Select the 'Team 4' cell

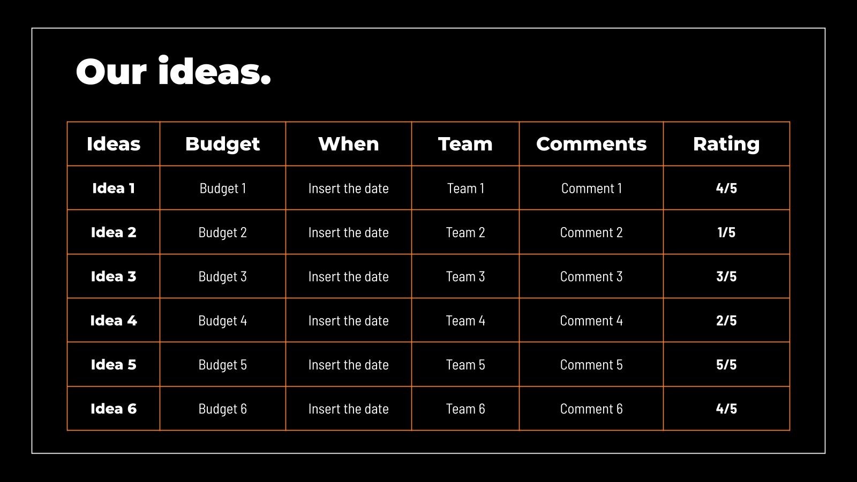(465, 320)
